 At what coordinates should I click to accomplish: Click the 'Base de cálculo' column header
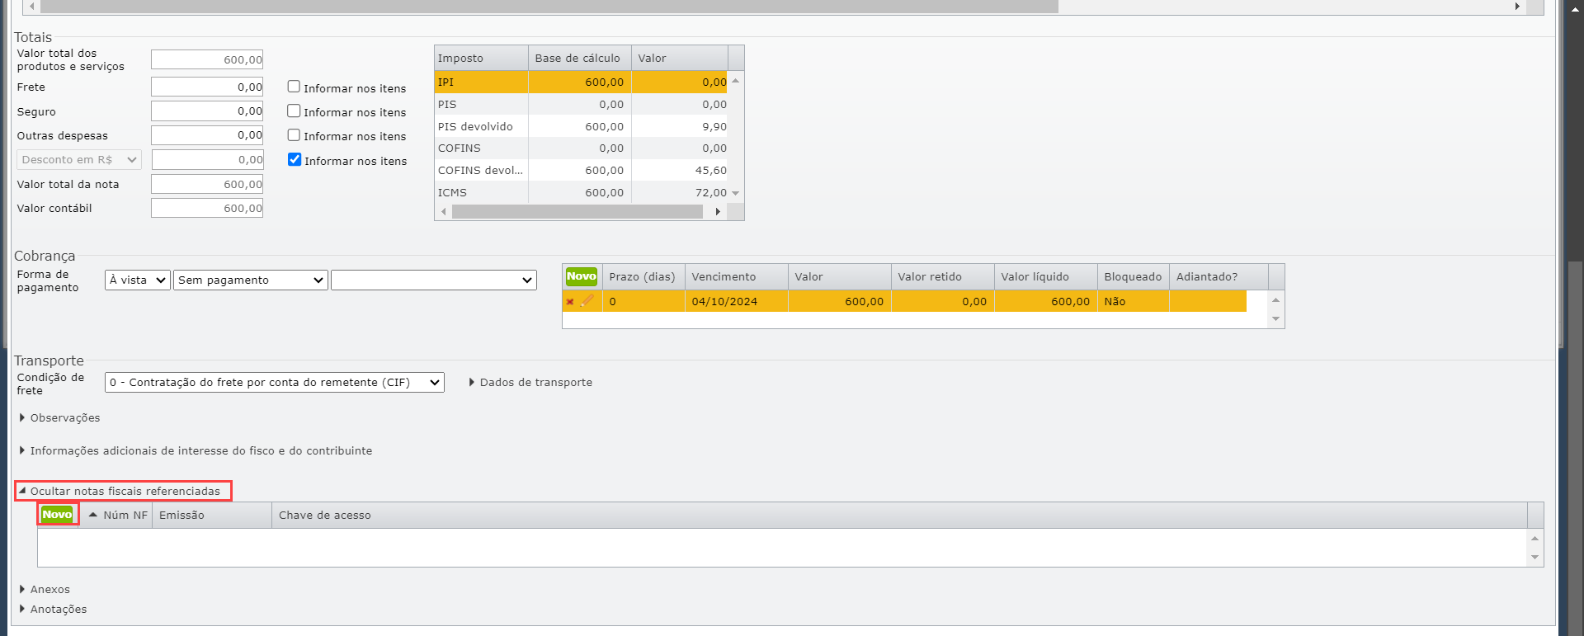(580, 59)
